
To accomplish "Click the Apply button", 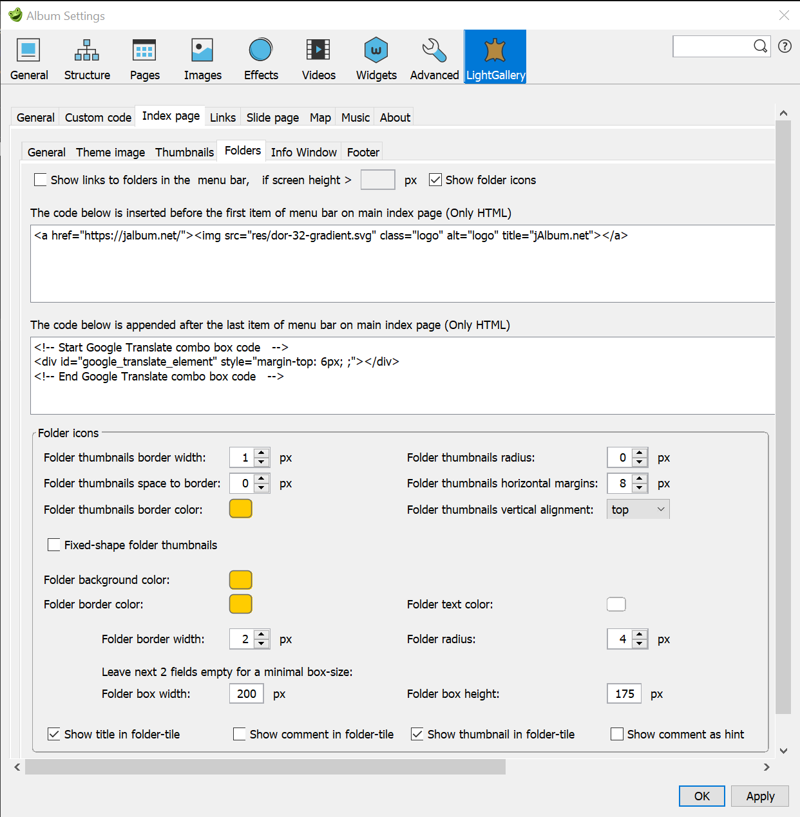I will click(x=759, y=796).
